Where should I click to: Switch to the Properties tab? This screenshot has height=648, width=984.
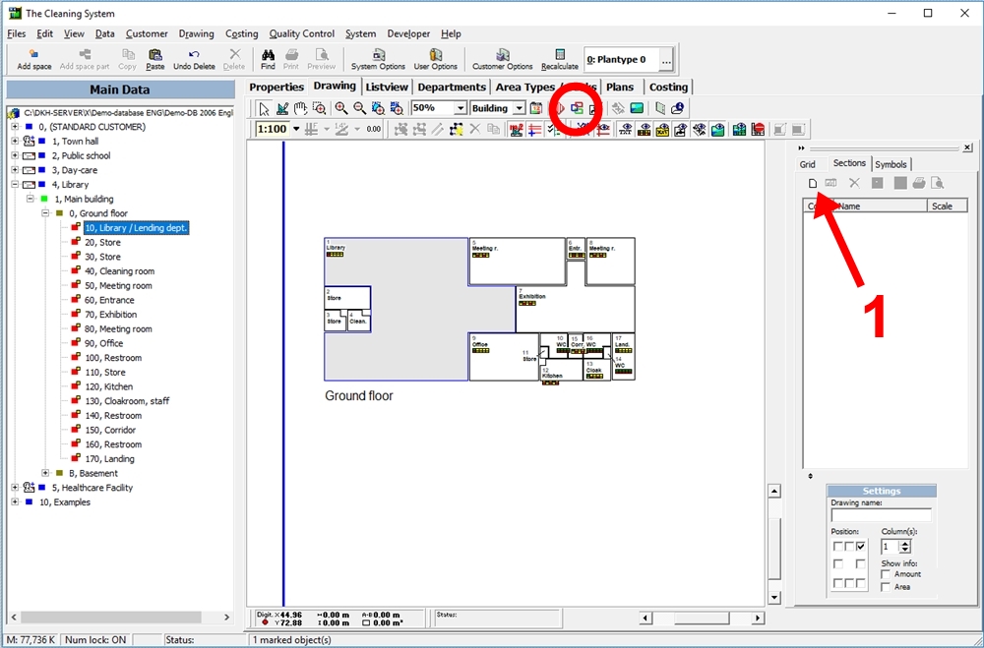tap(277, 88)
